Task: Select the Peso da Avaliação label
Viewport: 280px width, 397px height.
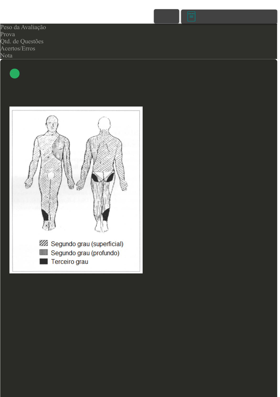Action: [23, 27]
